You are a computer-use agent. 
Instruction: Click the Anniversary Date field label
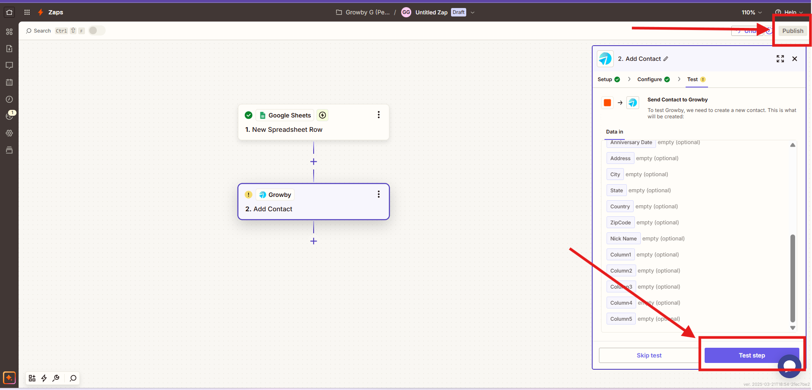click(631, 143)
